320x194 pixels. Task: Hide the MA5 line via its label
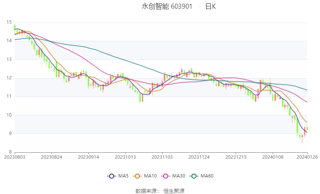tap(123, 176)
